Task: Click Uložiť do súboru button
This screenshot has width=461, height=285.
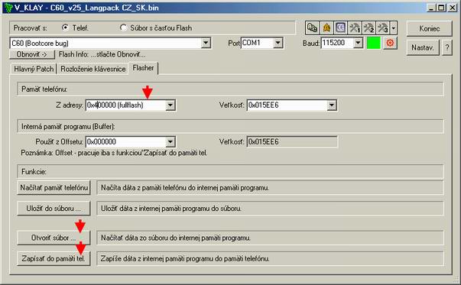Action: tap(54, 209)
